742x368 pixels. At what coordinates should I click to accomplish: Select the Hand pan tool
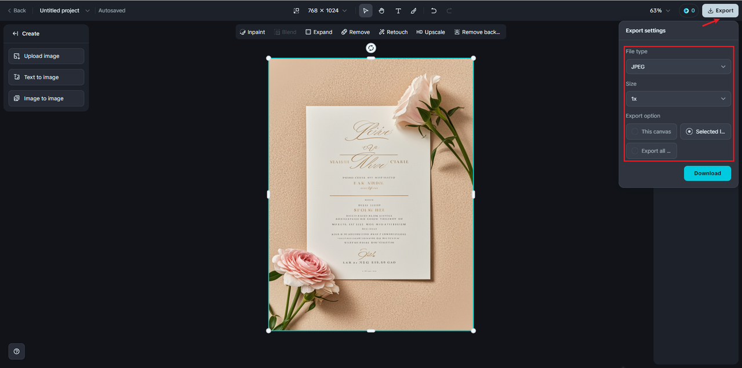[x=381, y=10]
